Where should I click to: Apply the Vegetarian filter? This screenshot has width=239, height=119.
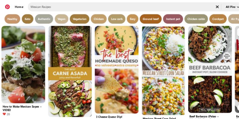point(80,19)
